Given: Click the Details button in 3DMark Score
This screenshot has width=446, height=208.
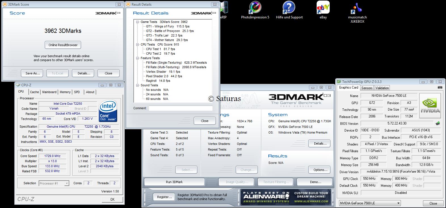Looking at the screenshot, I should (84, 73).
